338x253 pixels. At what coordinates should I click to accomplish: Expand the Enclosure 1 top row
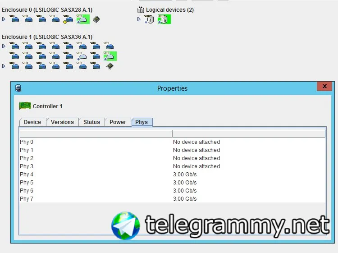tap(4, 46)
